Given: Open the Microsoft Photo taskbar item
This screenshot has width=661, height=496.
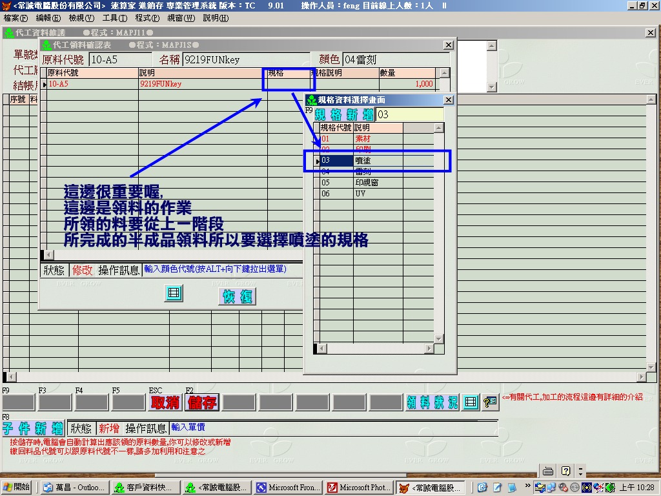Looking at the screenshot, I should point(358,488).
